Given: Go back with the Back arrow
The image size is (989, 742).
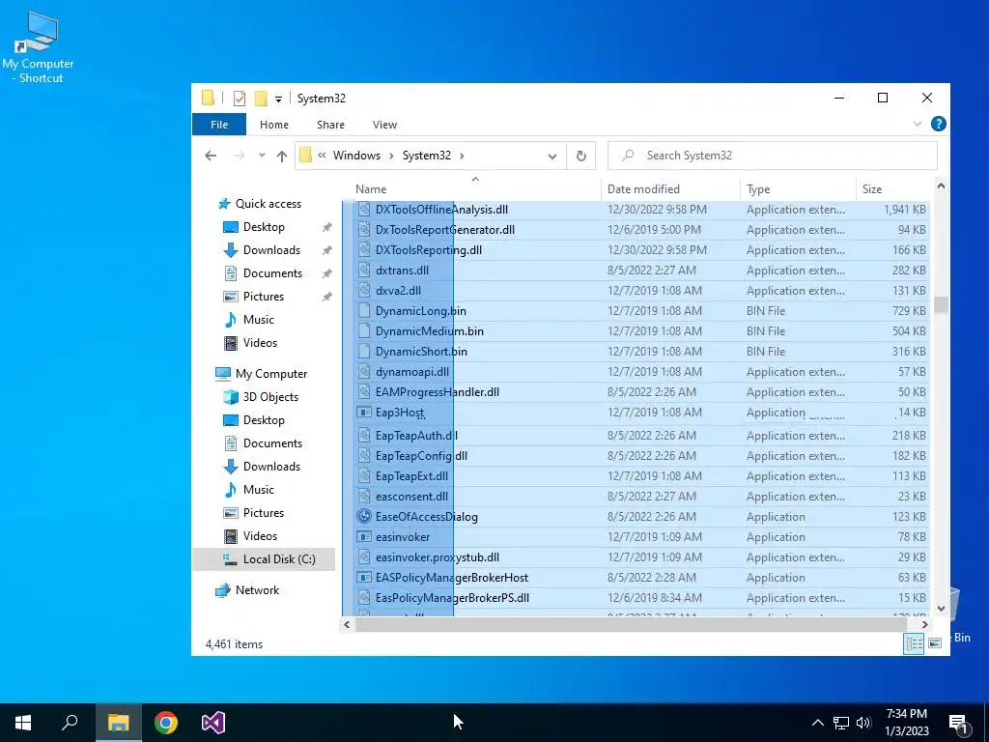Looking at the screenshot, I should 211,156.
